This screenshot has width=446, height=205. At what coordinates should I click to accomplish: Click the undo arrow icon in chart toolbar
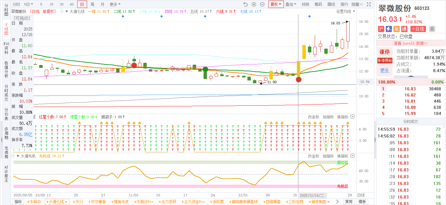coord(246,4)
